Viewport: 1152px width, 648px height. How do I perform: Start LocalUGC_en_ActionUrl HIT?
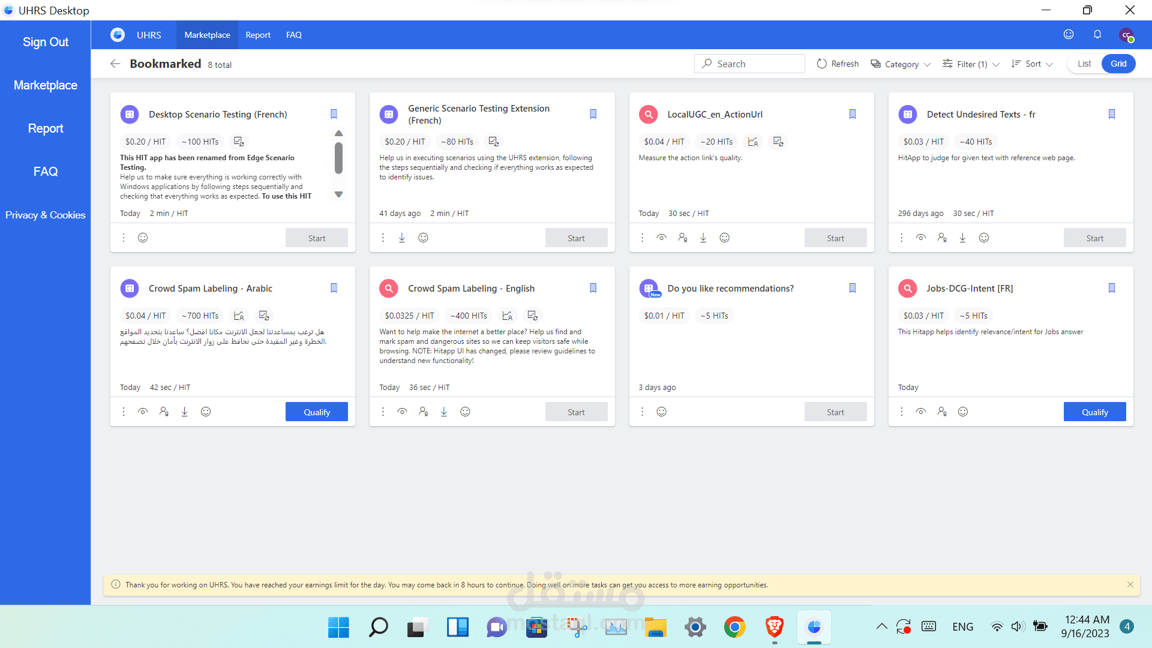click(x=835, y=238)
